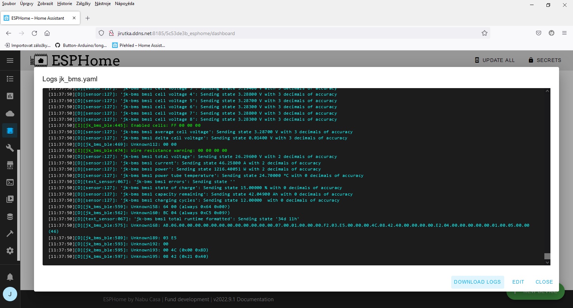Open the cloud icon in sidebar
The image size is (573, 308).
point(10,114)
